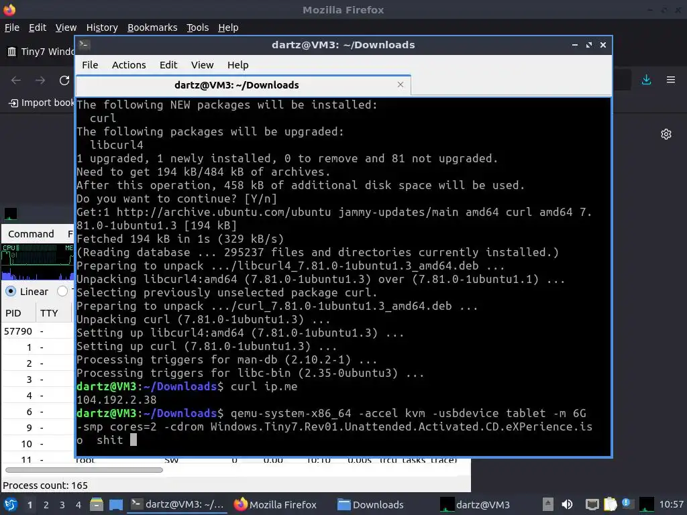Screen dimensions: 687x515
Task: Select process row with PID 10
Action: pos(38,444)
